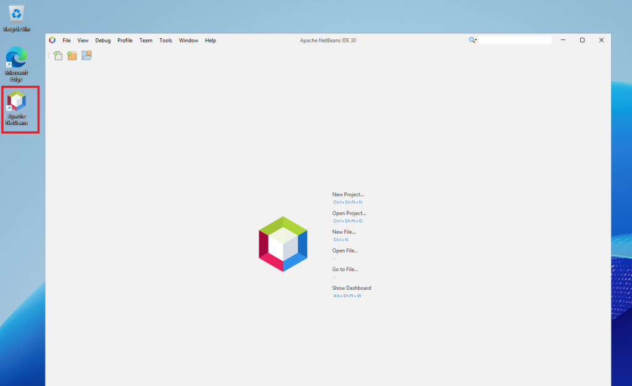Image resolution: width=632 pixels, height=386 pixels.
Task: Close the NetBeans window
Action: (x=601, y=40)
